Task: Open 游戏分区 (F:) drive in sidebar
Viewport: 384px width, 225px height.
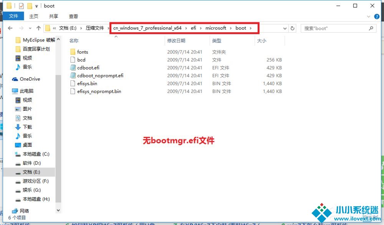Action: (x=32, y=181)
